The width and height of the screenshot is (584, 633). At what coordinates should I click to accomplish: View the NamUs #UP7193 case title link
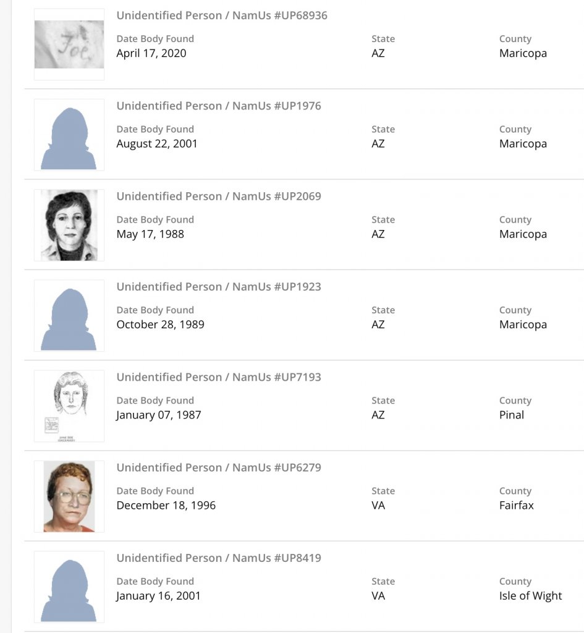219,377
